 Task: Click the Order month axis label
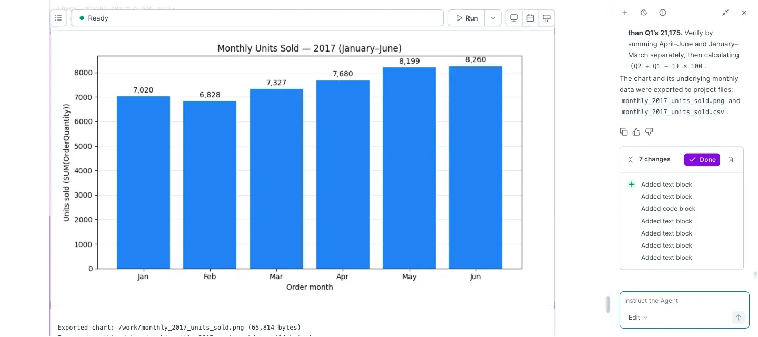[310, 287]
